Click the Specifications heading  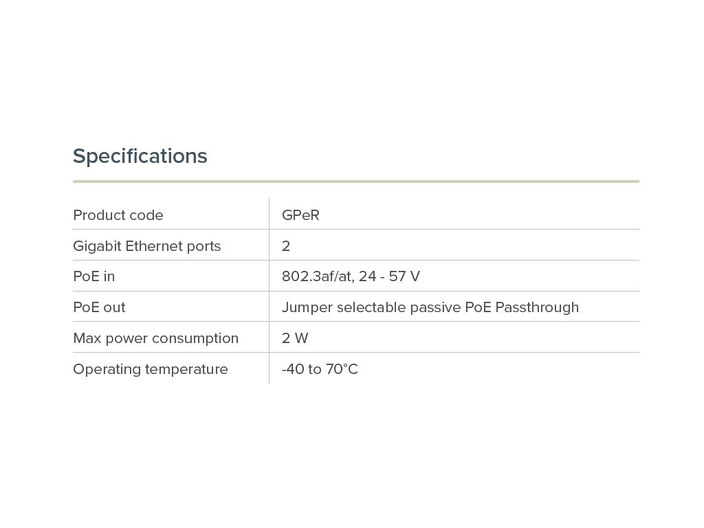(x=140, y=157)
